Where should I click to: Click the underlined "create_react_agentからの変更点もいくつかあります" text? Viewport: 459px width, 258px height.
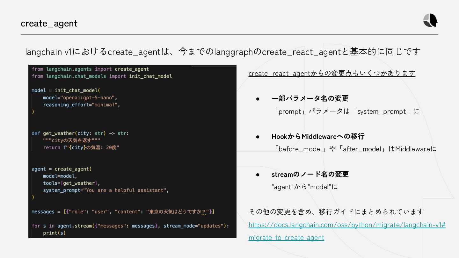332,74
